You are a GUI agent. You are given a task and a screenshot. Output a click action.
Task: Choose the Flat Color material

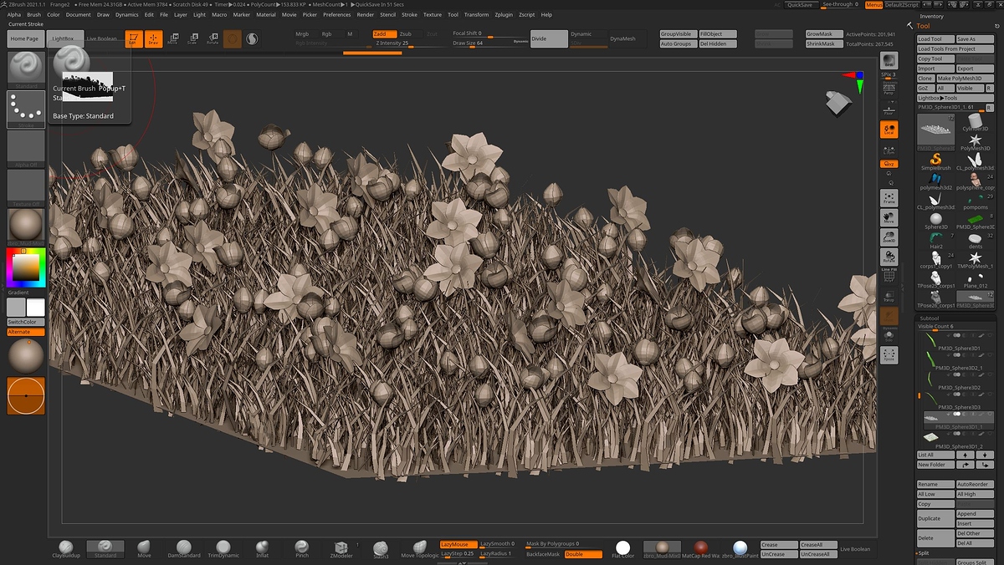click(x=623, y=549)
